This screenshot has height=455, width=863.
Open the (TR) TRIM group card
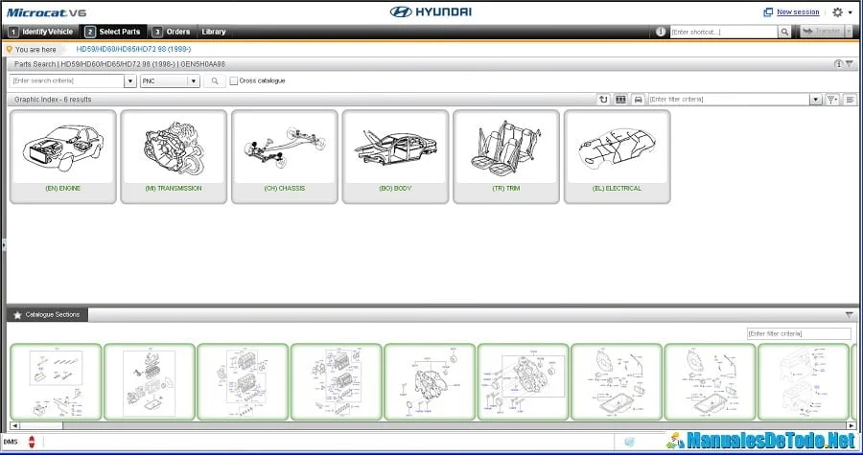pyautogui.click(x=505, y=156)
